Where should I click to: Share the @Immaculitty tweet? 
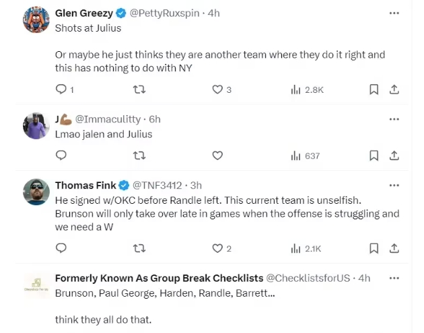(x=394, y=155)
